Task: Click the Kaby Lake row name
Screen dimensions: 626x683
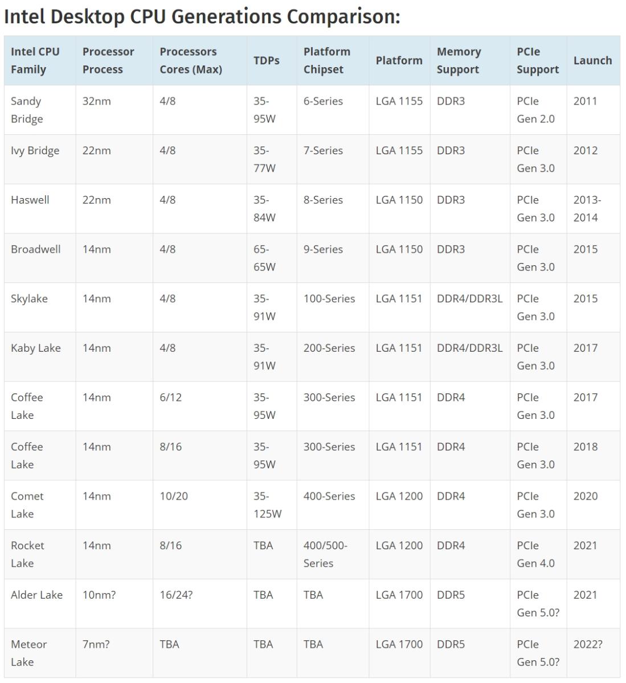Action: 36,348
